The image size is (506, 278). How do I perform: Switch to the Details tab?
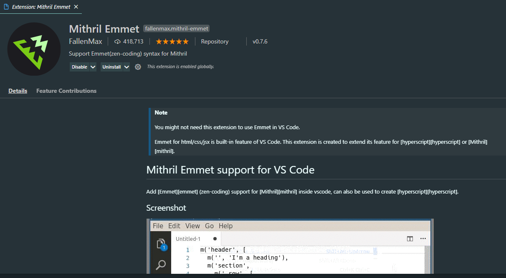tap(18, 91)
